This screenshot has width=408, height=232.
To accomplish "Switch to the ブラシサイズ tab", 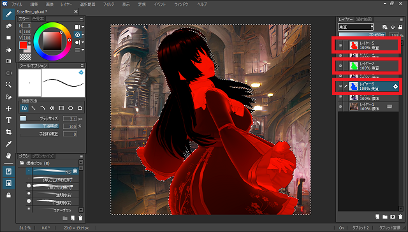I will [43, 156].
